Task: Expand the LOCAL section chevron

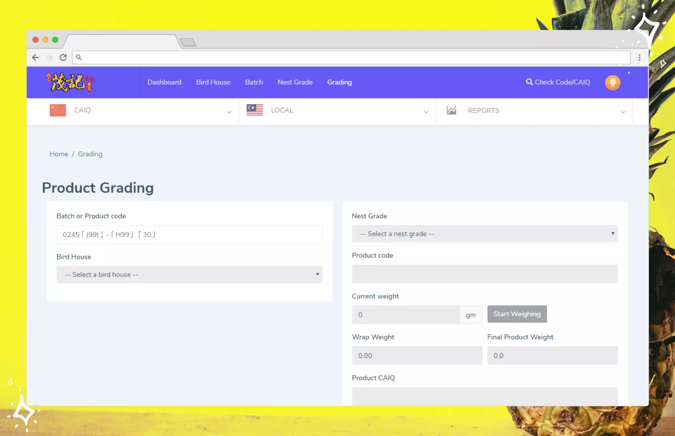Action: point(426,112)
